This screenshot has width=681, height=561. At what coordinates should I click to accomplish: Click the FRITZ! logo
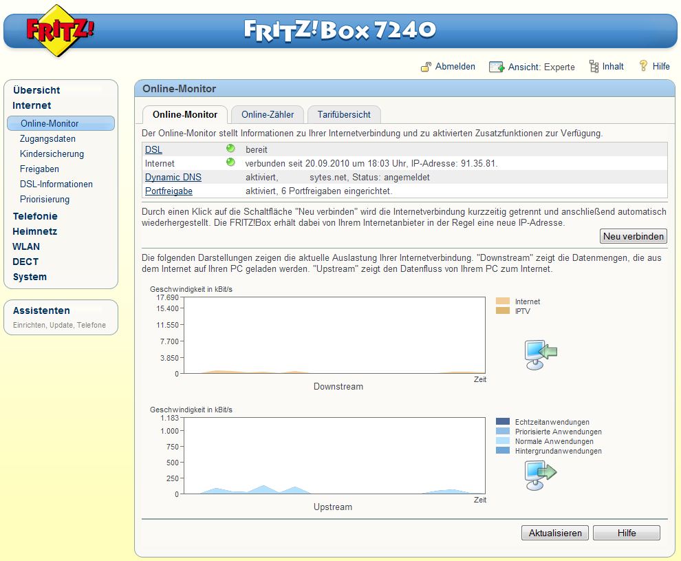click(60, 30)
